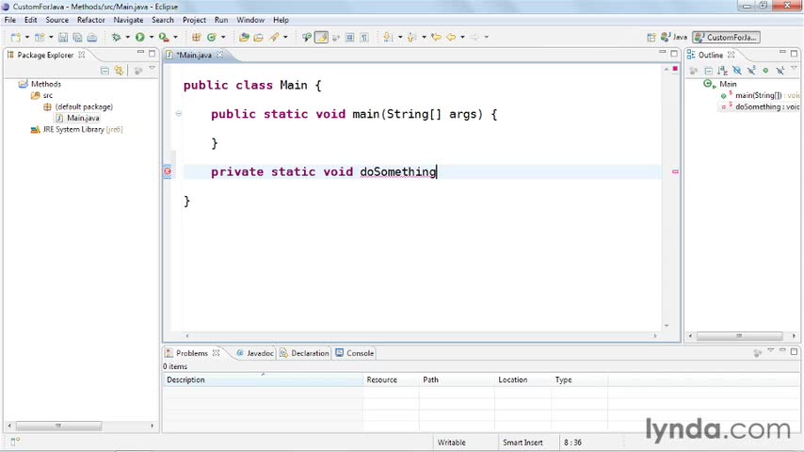This screenshot has width=804, height=452.
Task: Open the Source menu
Action: [56, 20]
